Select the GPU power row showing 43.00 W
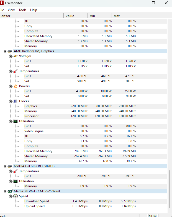This screenshot has width=172, height=217. 96,91
